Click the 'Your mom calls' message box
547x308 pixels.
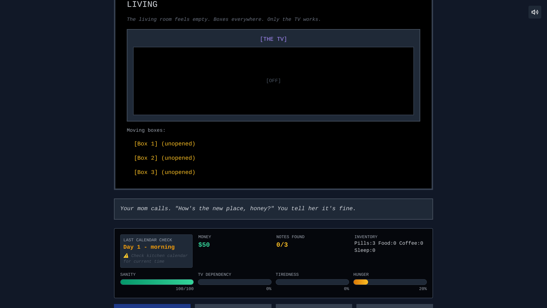tap(273, 209)
